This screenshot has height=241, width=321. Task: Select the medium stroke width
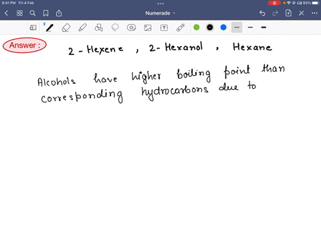coord(250,27)
